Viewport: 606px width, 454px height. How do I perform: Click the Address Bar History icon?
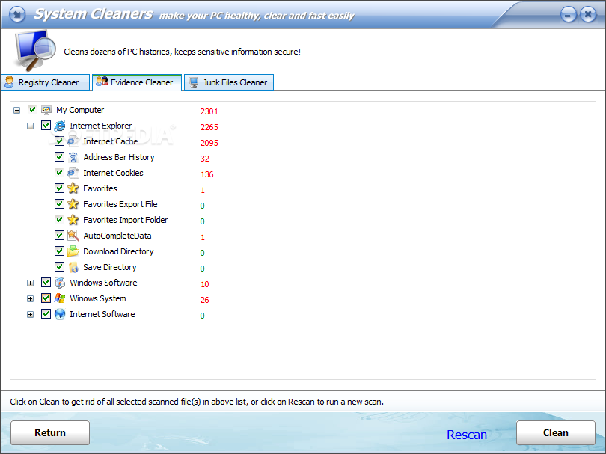click(x=73, y=157)
